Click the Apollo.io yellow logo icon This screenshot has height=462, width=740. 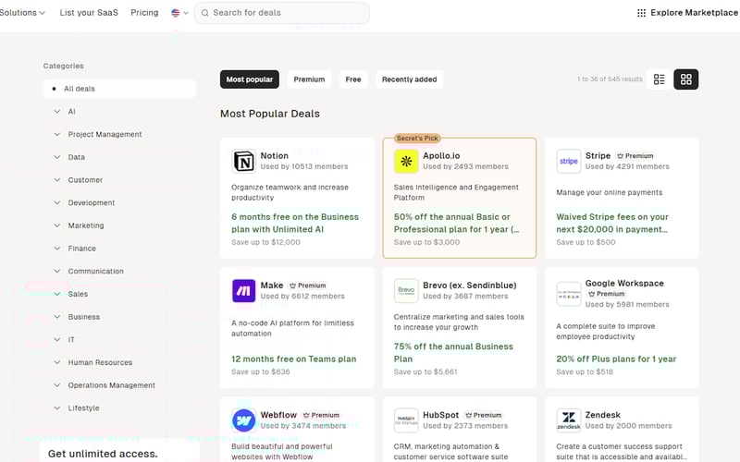406,162
